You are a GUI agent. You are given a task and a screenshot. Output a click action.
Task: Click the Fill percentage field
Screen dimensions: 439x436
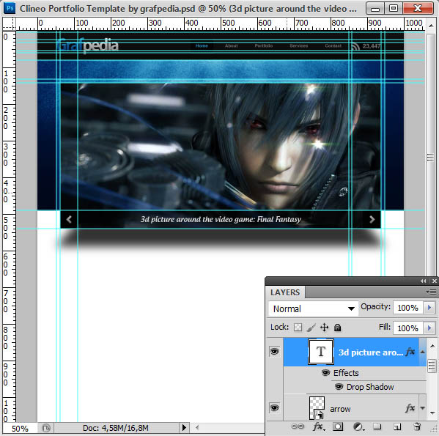(x=408, y=328)
